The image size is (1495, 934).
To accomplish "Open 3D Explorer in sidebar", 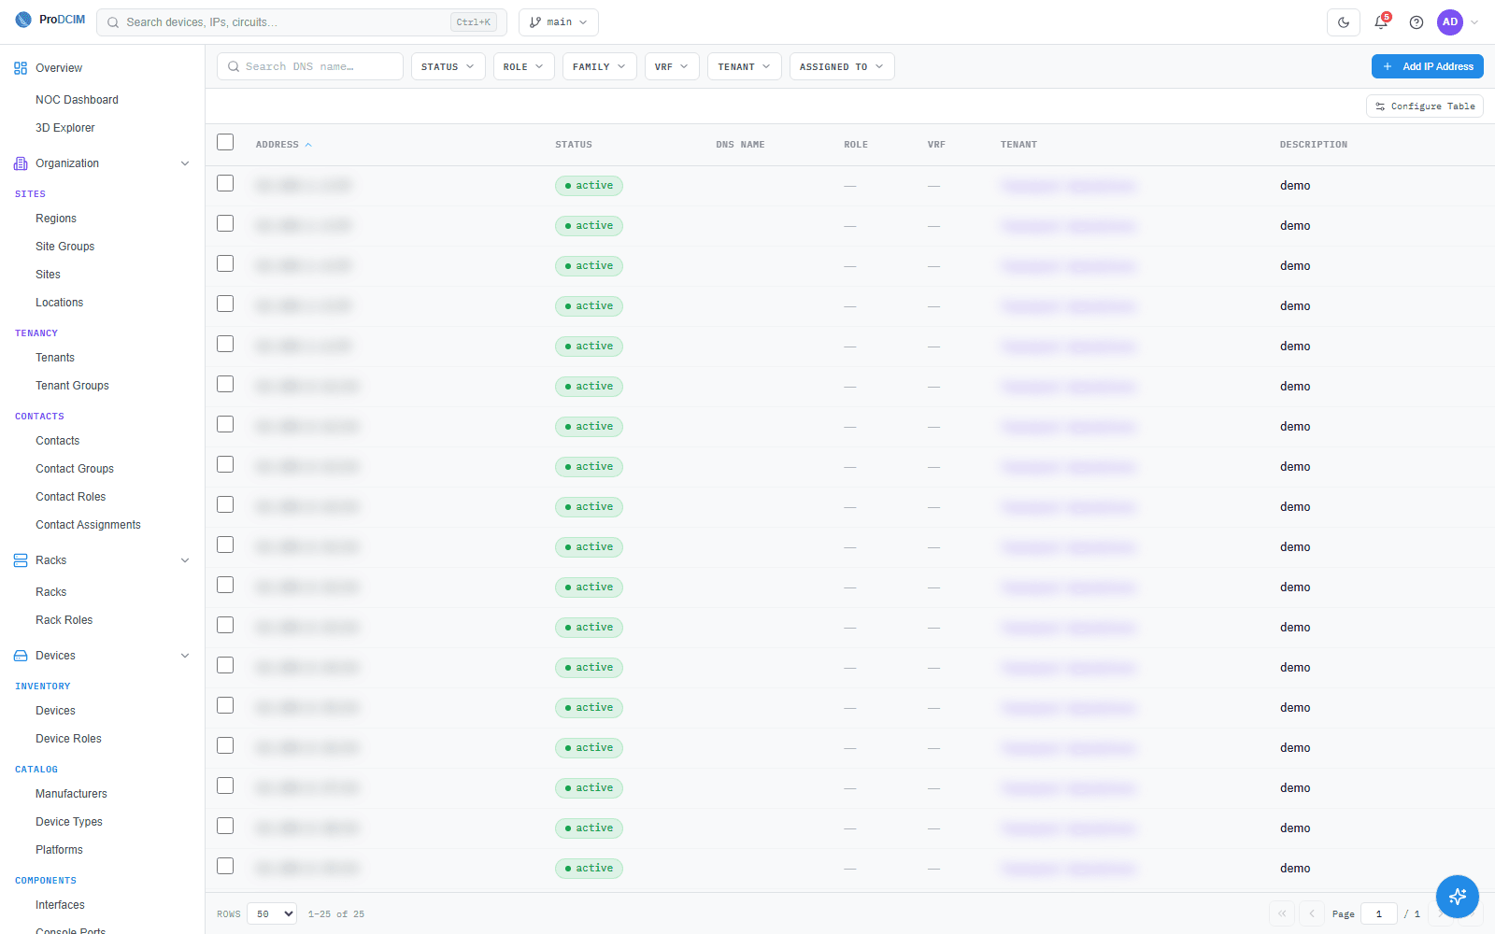I will pyautogui.click(x=65, y=128).
